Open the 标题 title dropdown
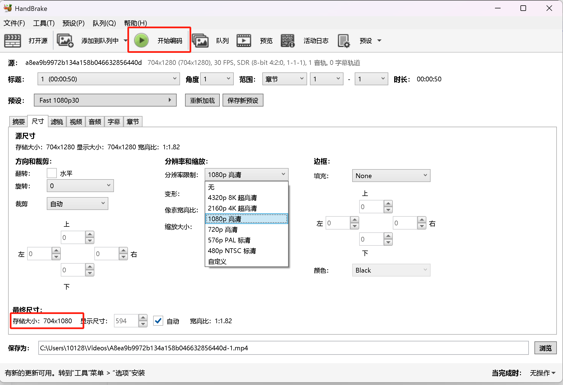Viewport: 563px width, 385px height. click(x=109, y=79)
